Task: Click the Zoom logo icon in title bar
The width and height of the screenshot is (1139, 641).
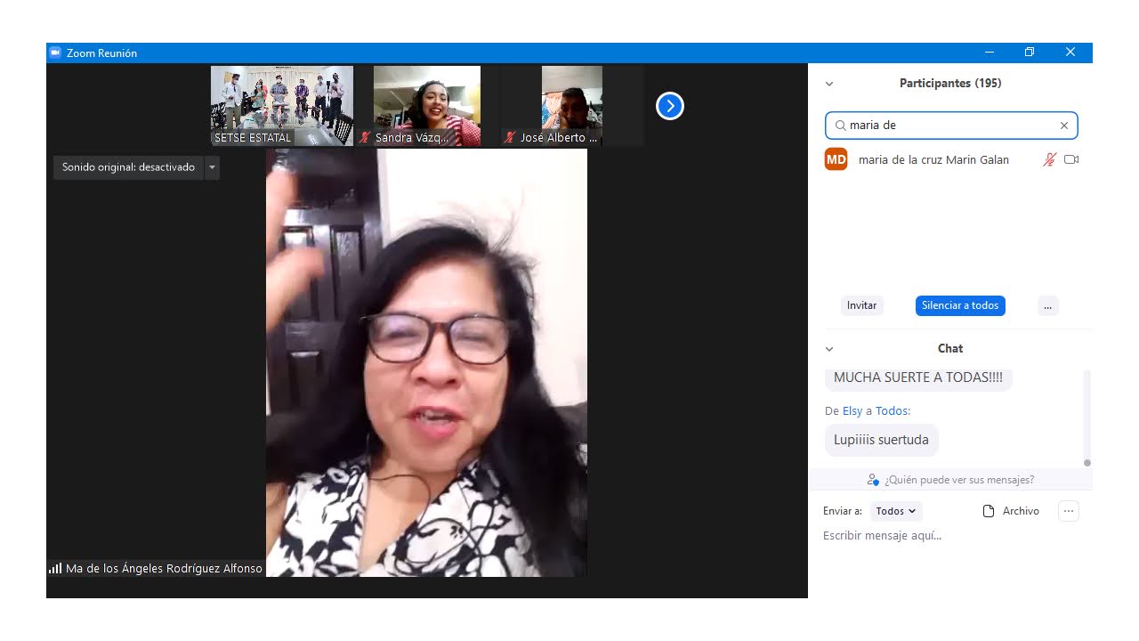Action: pyautogui.click(x=55, y=53)
